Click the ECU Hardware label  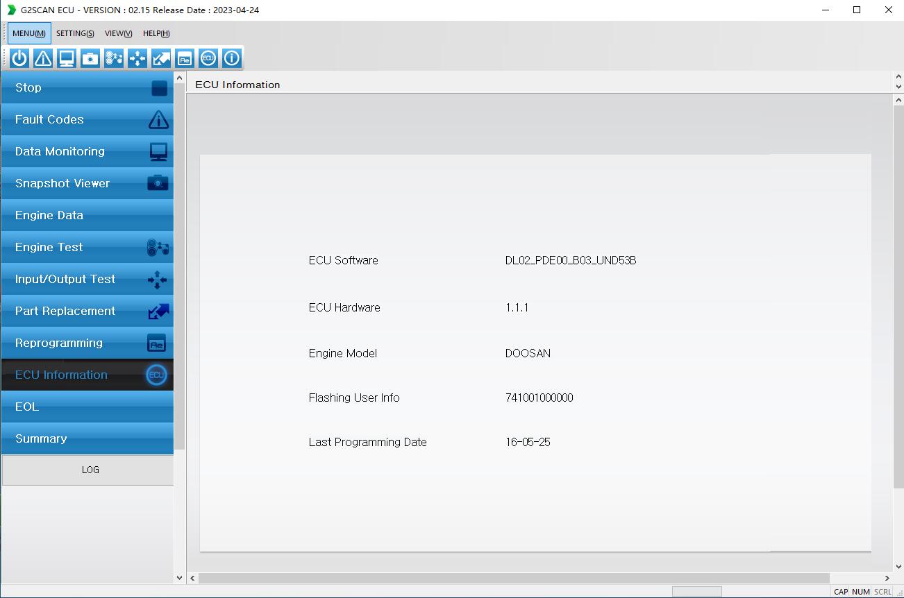(344, 307)
